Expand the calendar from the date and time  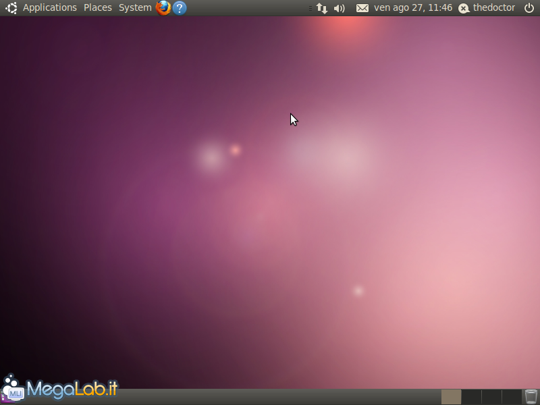413,8
